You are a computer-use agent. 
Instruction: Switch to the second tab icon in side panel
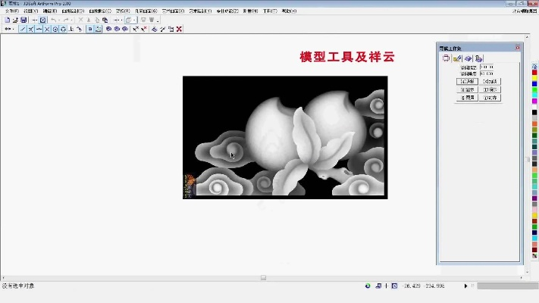pos(457,58)
